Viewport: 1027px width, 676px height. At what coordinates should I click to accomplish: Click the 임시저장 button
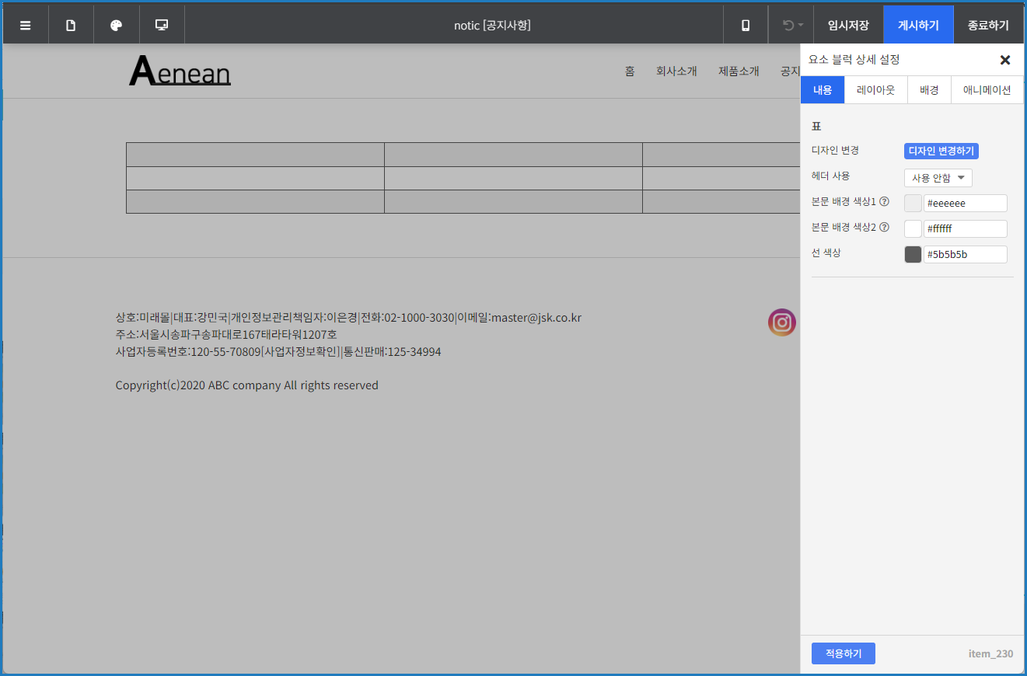click(848, 25)
